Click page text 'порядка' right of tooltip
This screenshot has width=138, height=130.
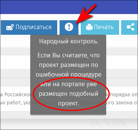click(x=120, y=95)
